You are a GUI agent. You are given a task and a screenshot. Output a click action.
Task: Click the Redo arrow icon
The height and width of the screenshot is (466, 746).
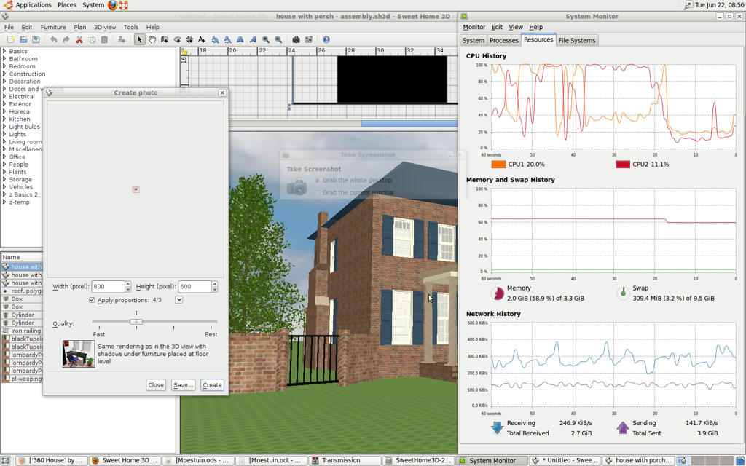coord(66,39)
